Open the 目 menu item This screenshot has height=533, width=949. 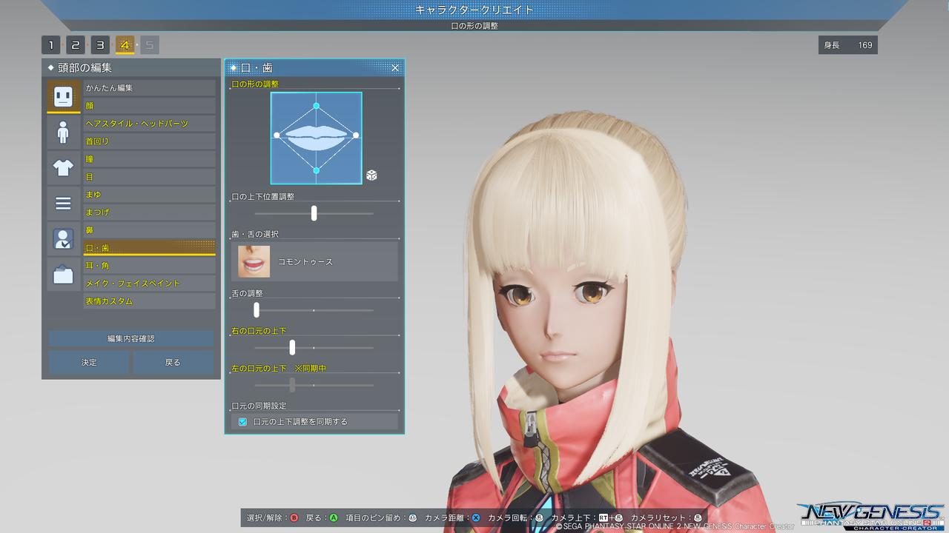149,177
